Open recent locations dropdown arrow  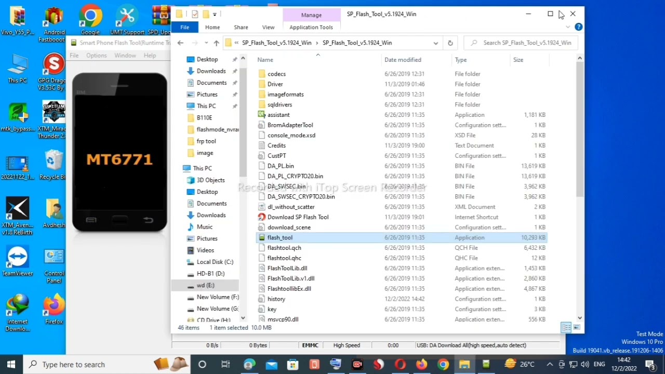(x=206, y=43)
